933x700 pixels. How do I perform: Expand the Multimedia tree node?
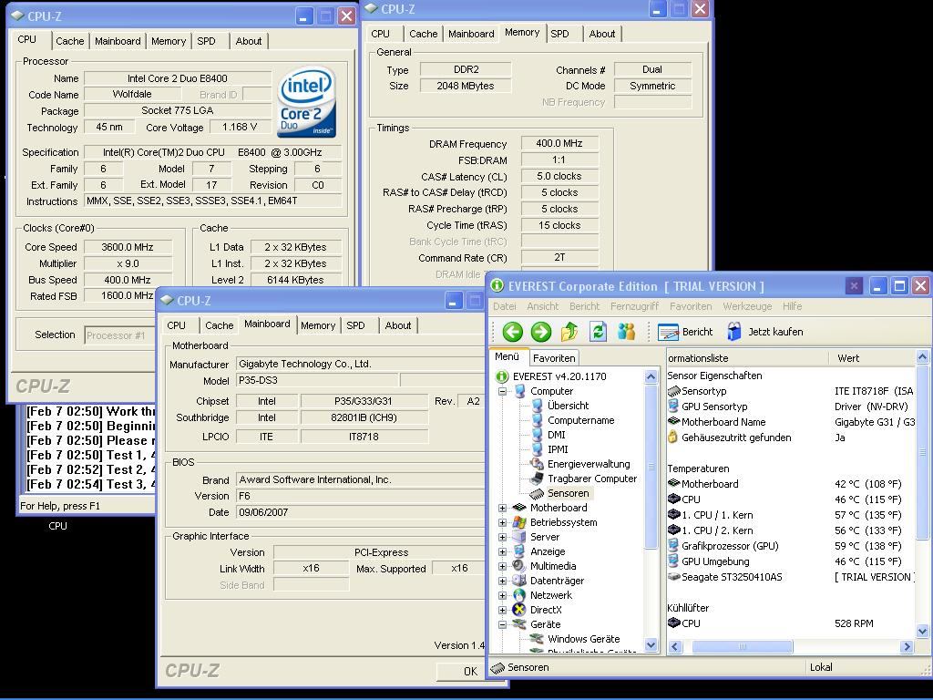coord(502,566)
